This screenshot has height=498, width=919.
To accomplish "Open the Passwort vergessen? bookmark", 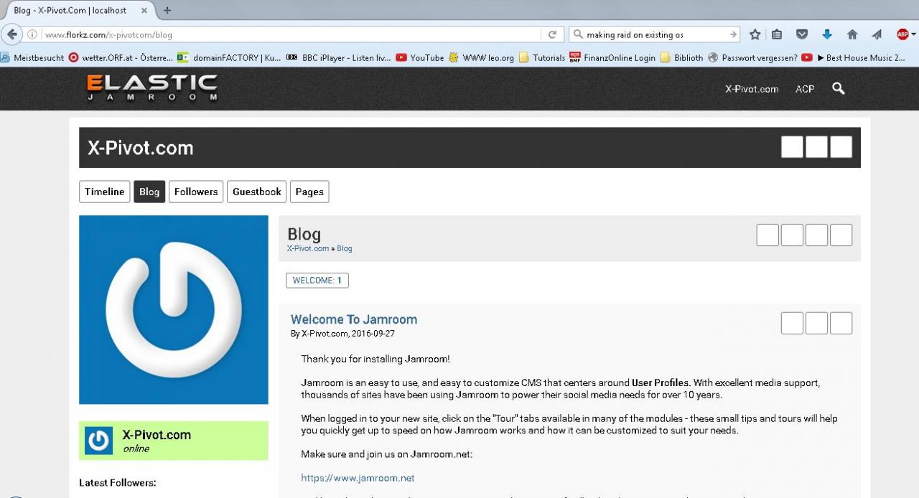I will pos(752,57).
